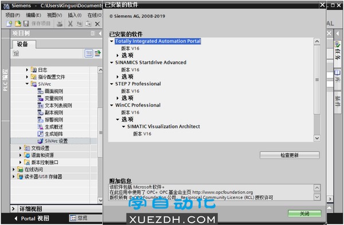Click the 变量规则 icon
Image resolution: width=344 pixels, height=225 pixels.
coord(40,98)
